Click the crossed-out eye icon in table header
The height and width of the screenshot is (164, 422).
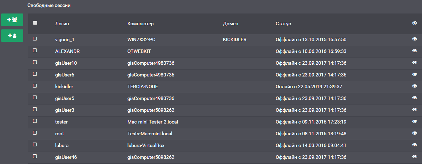414,23
